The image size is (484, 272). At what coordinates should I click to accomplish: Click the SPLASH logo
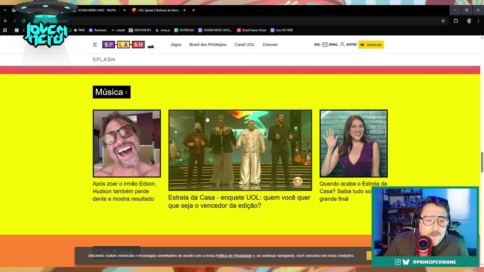[x=123, y=45]
